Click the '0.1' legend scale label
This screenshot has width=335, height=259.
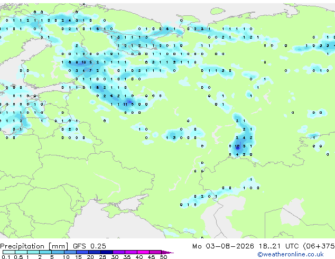tap(6, 257)
